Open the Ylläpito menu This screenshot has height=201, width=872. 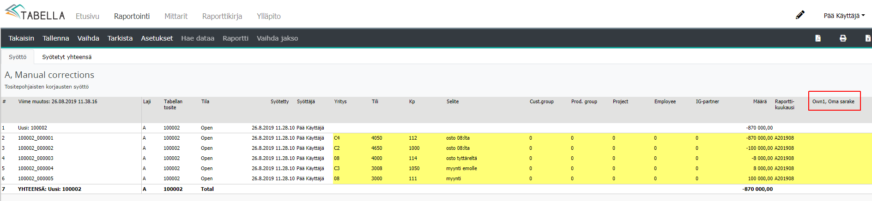[x=268, y=16]
